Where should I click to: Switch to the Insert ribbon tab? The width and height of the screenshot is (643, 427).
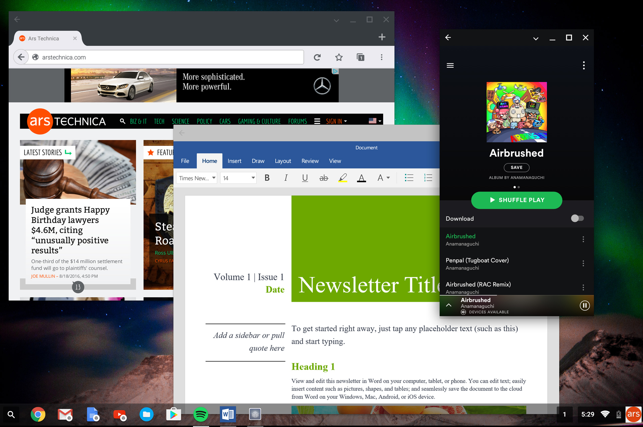(234, 161)
